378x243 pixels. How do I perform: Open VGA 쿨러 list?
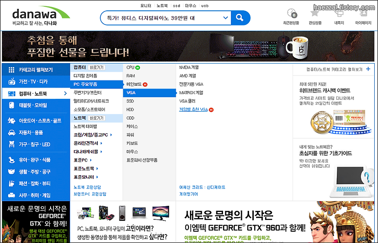[187, 101]
